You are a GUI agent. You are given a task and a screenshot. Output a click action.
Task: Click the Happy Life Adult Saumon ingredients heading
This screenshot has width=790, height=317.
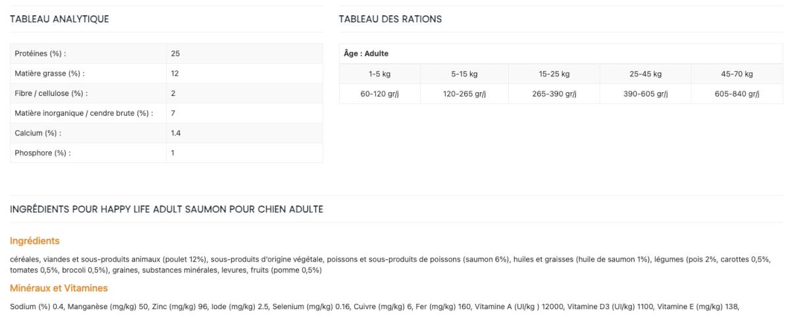tap(166, 209)
